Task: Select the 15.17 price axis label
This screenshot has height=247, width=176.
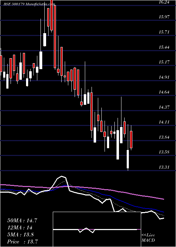Action: (x=164, y=62)
